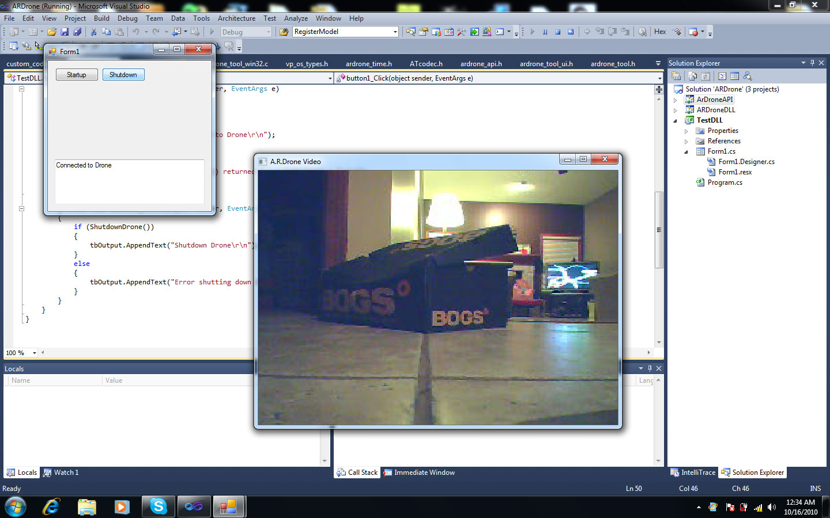Screen dimensions: 830x518
Task: Toggle Hex display in the debug toolbar
Action: (660, 32)
